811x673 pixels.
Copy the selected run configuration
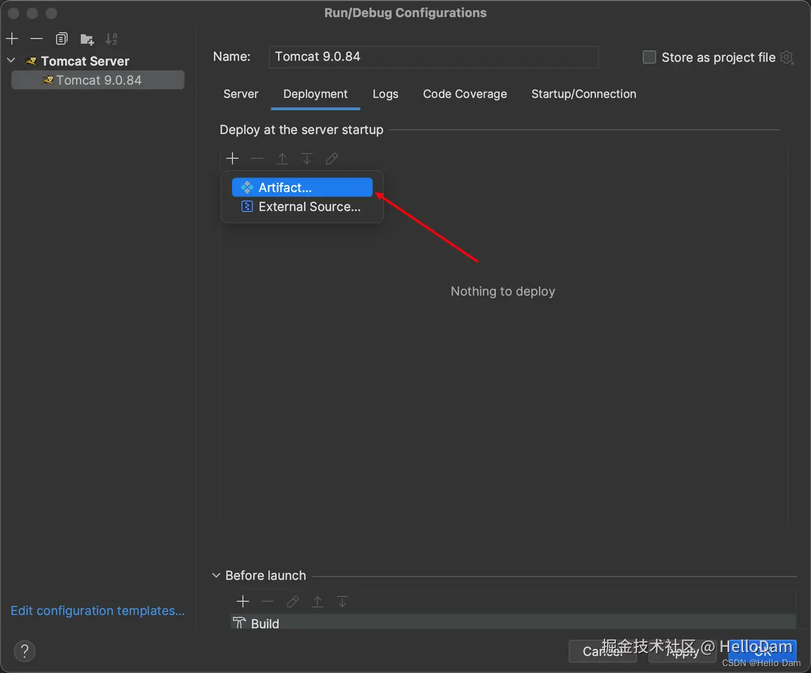coord(61,39)
